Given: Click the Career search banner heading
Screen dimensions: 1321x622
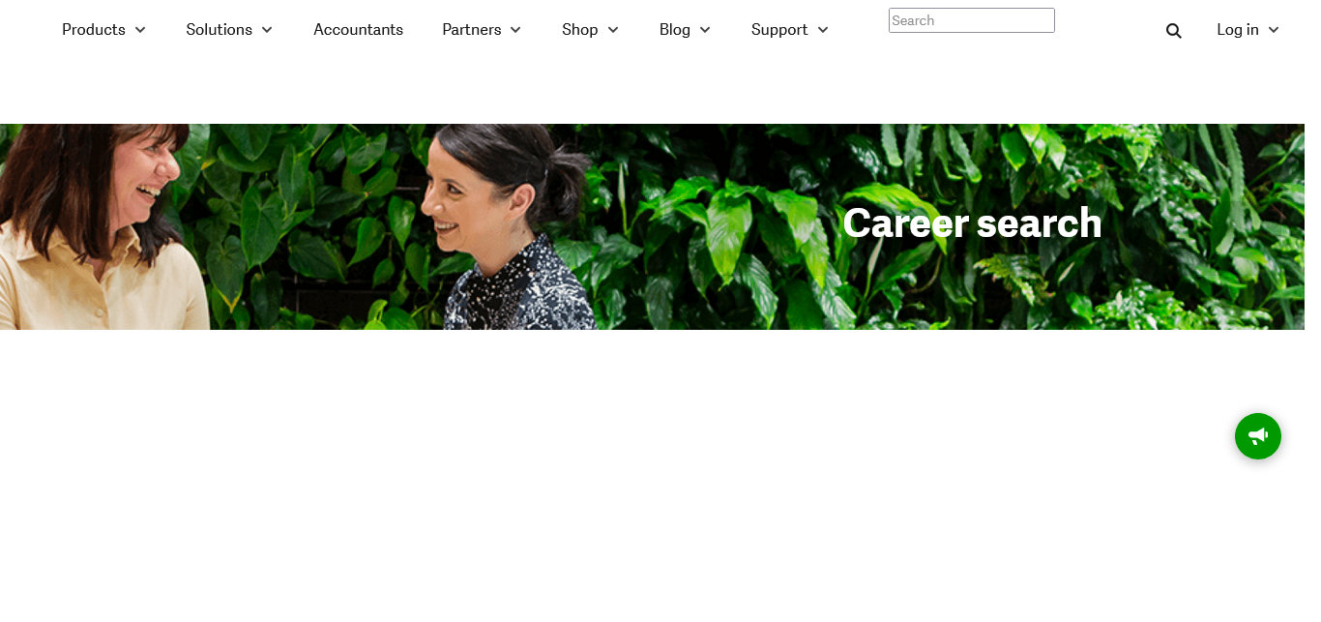Looking at the screenshot, I should tap(972, 223).
